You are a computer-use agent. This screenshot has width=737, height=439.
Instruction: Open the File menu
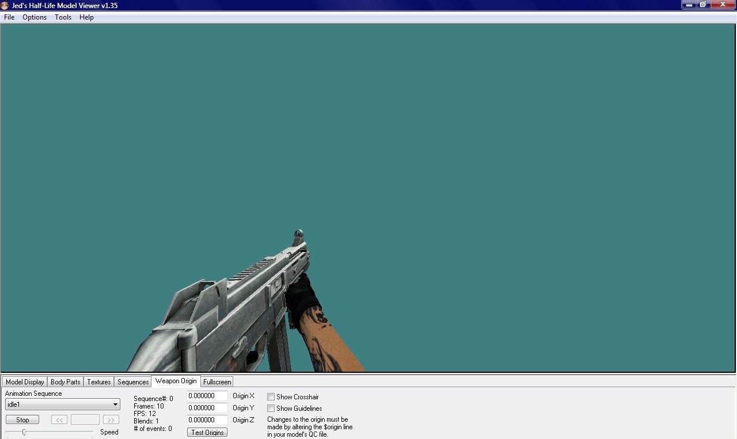tap(9, 17)
